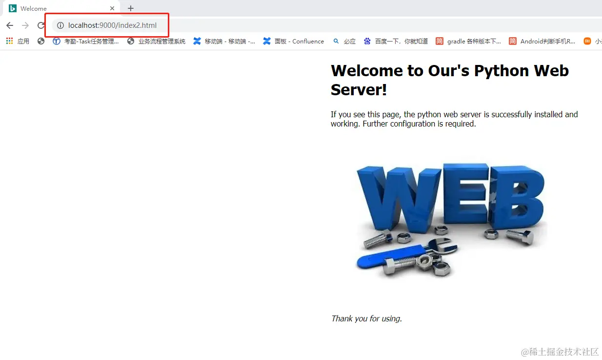Open the 面板 - Confluence bookmark
This screenshot has height=360, width=602.
294,42
